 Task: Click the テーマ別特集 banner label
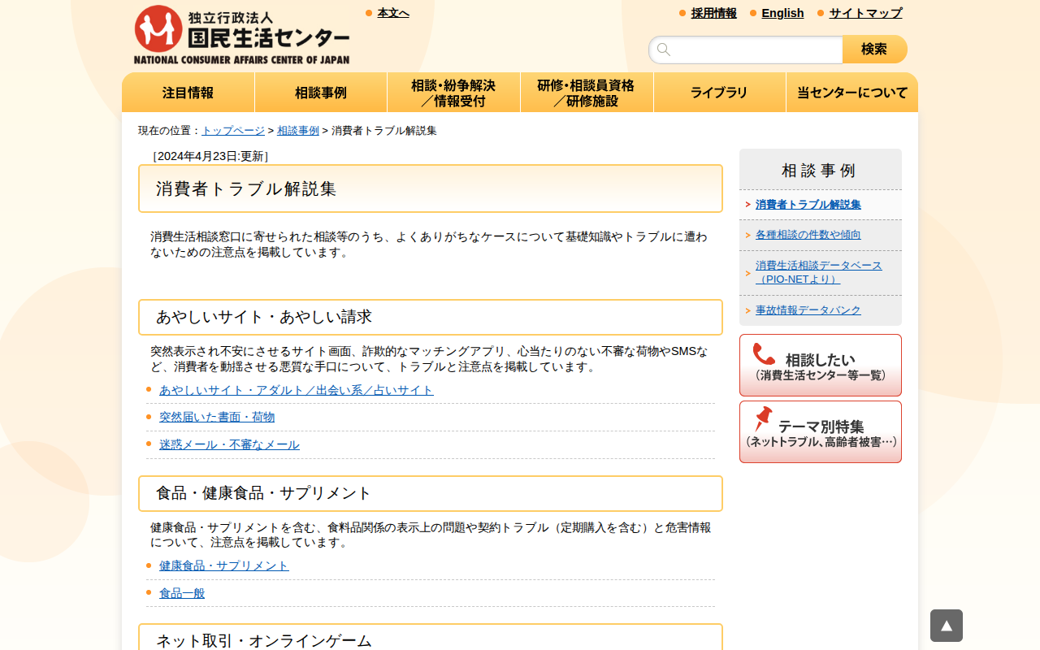click(x=821, y=427)
